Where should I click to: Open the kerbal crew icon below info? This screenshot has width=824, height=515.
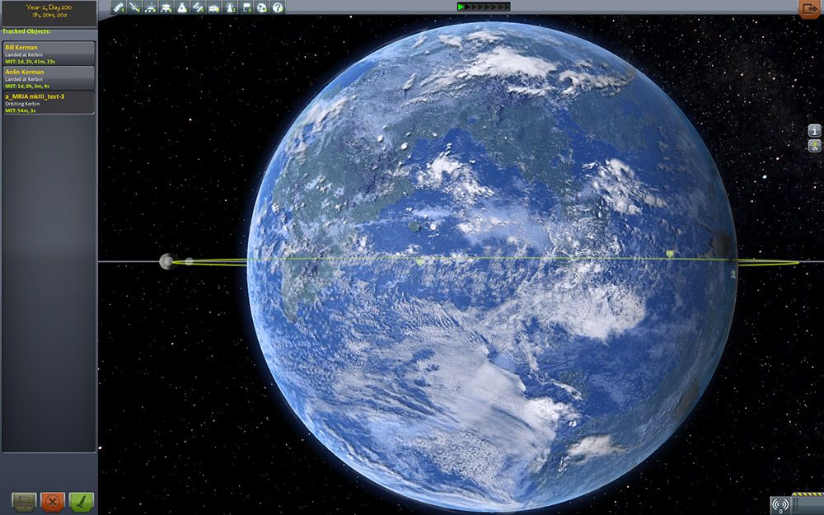tap(814, 146)
